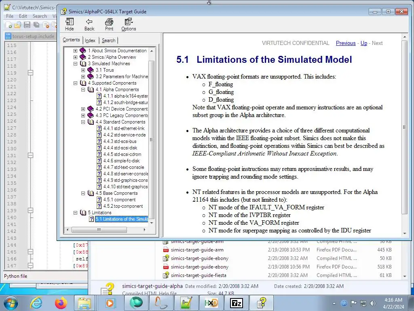Open the Windows Start button
Viewport: 414px width, 311px height.
point(11,303)
